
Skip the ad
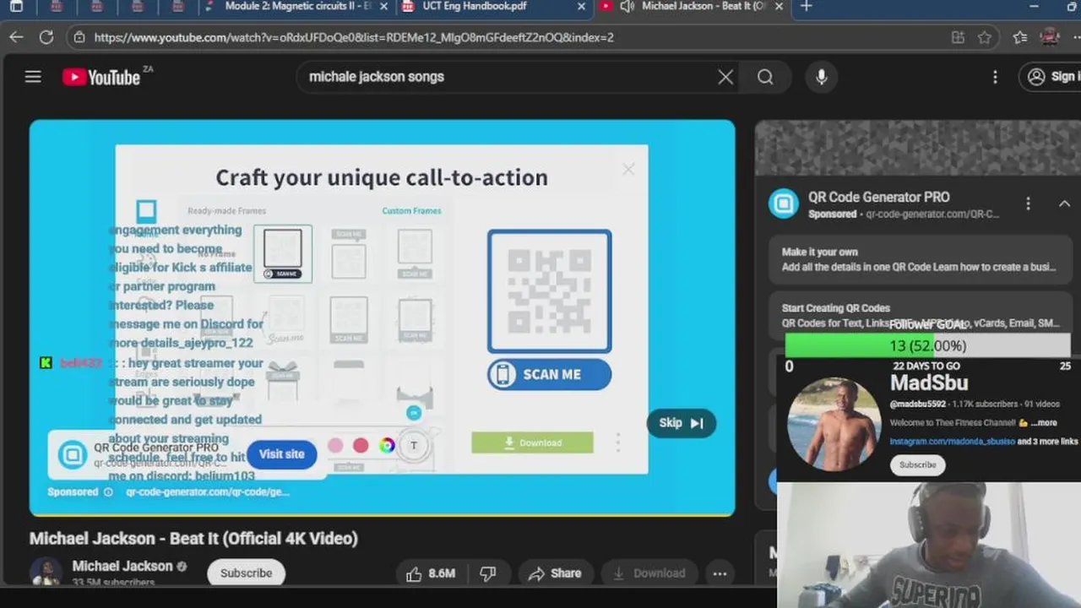pos(681,423)
